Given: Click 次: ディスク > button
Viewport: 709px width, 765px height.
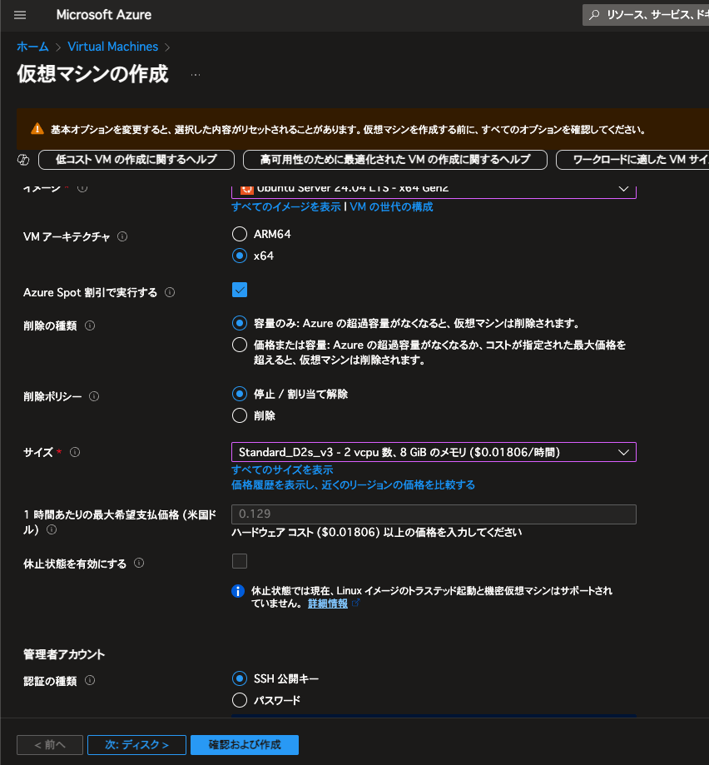Looking at the screenshot, I should (137, 745).
